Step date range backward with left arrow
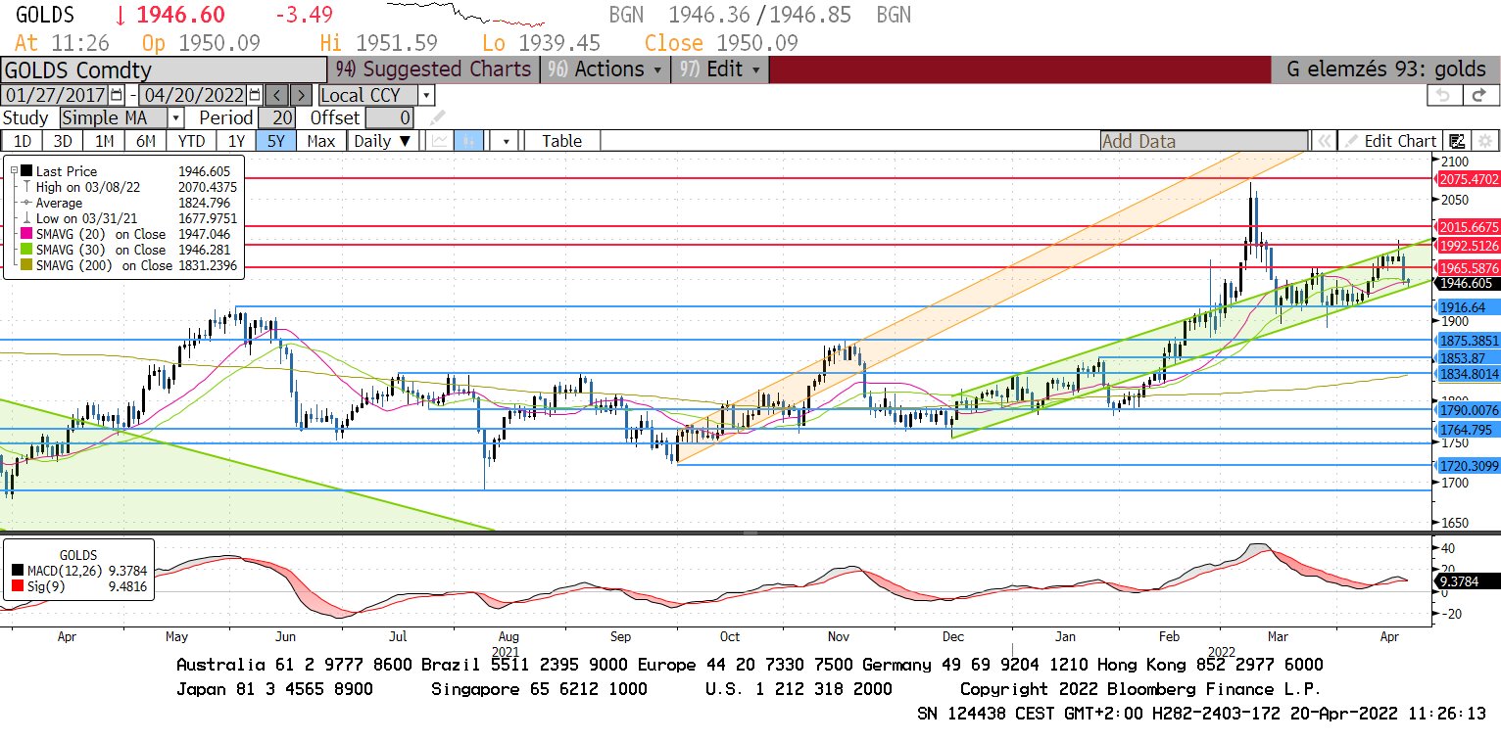 coord(277,95)
